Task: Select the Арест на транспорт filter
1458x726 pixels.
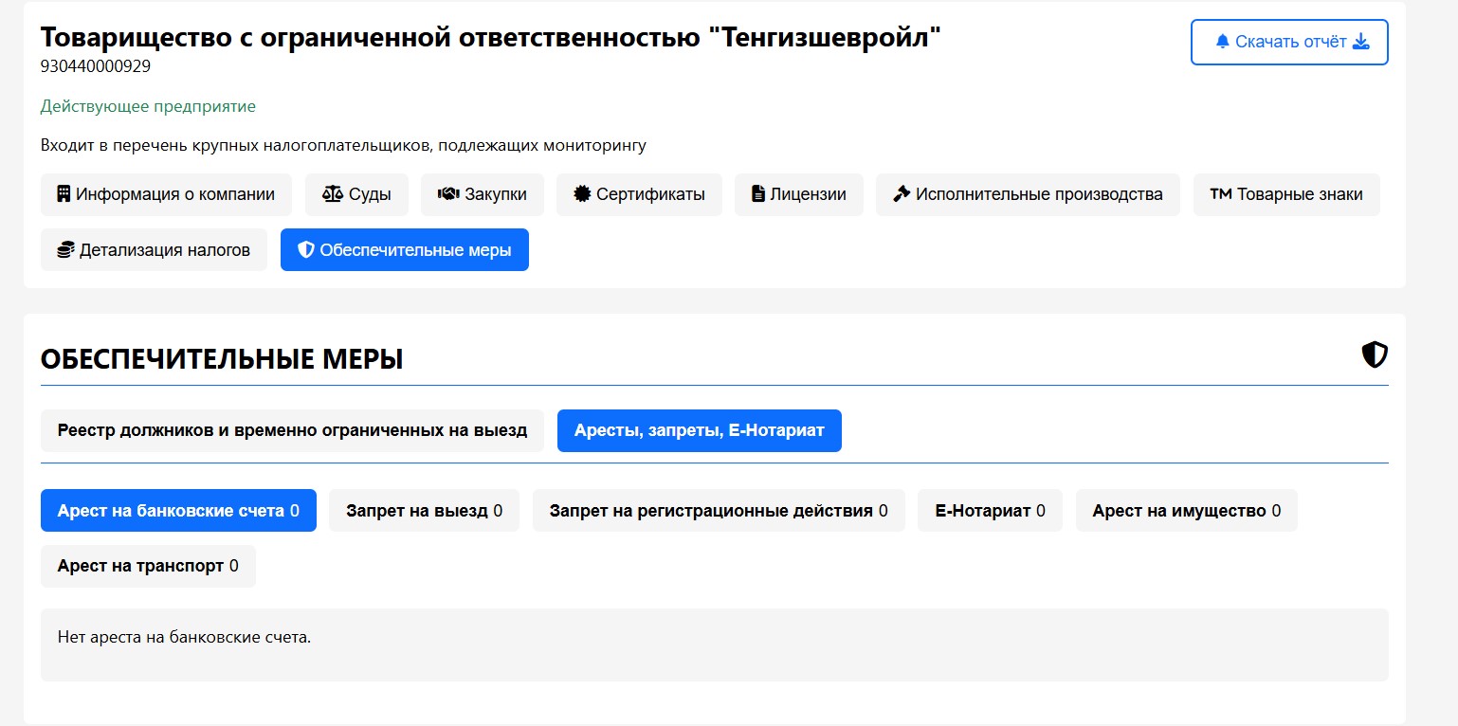Action: [148, 566]
